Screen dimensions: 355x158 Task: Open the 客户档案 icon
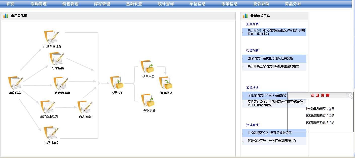[52, 133]
